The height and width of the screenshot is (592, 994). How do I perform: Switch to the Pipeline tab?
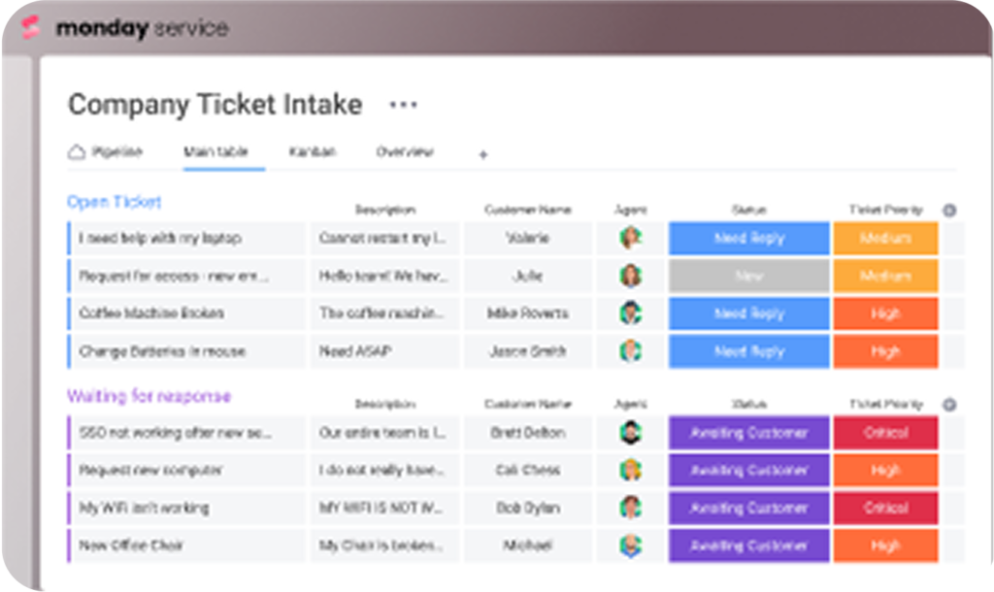click(116, 151)
